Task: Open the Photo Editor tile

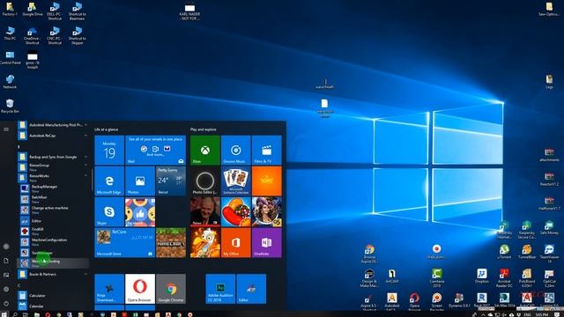Action: pos(205,181)
